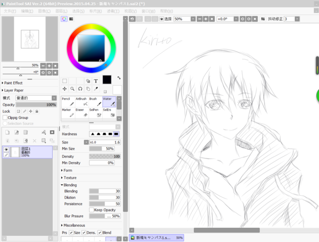Open the stabilizer value dropdown
Viewport: 319px width, 242px height.
point(297,19)
